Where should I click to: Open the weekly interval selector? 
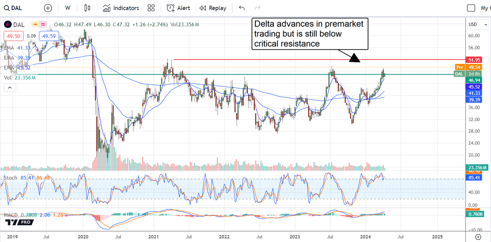(68, 8)
